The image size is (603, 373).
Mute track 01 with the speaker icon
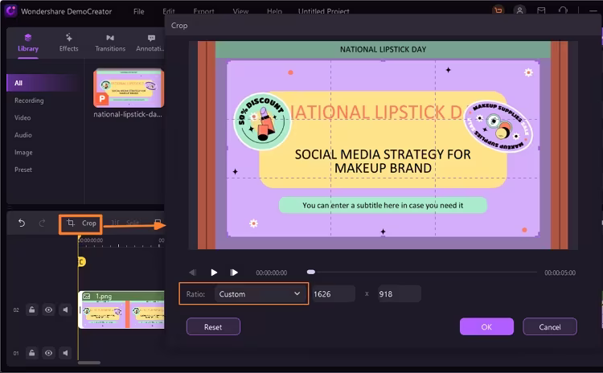(66, 353)
